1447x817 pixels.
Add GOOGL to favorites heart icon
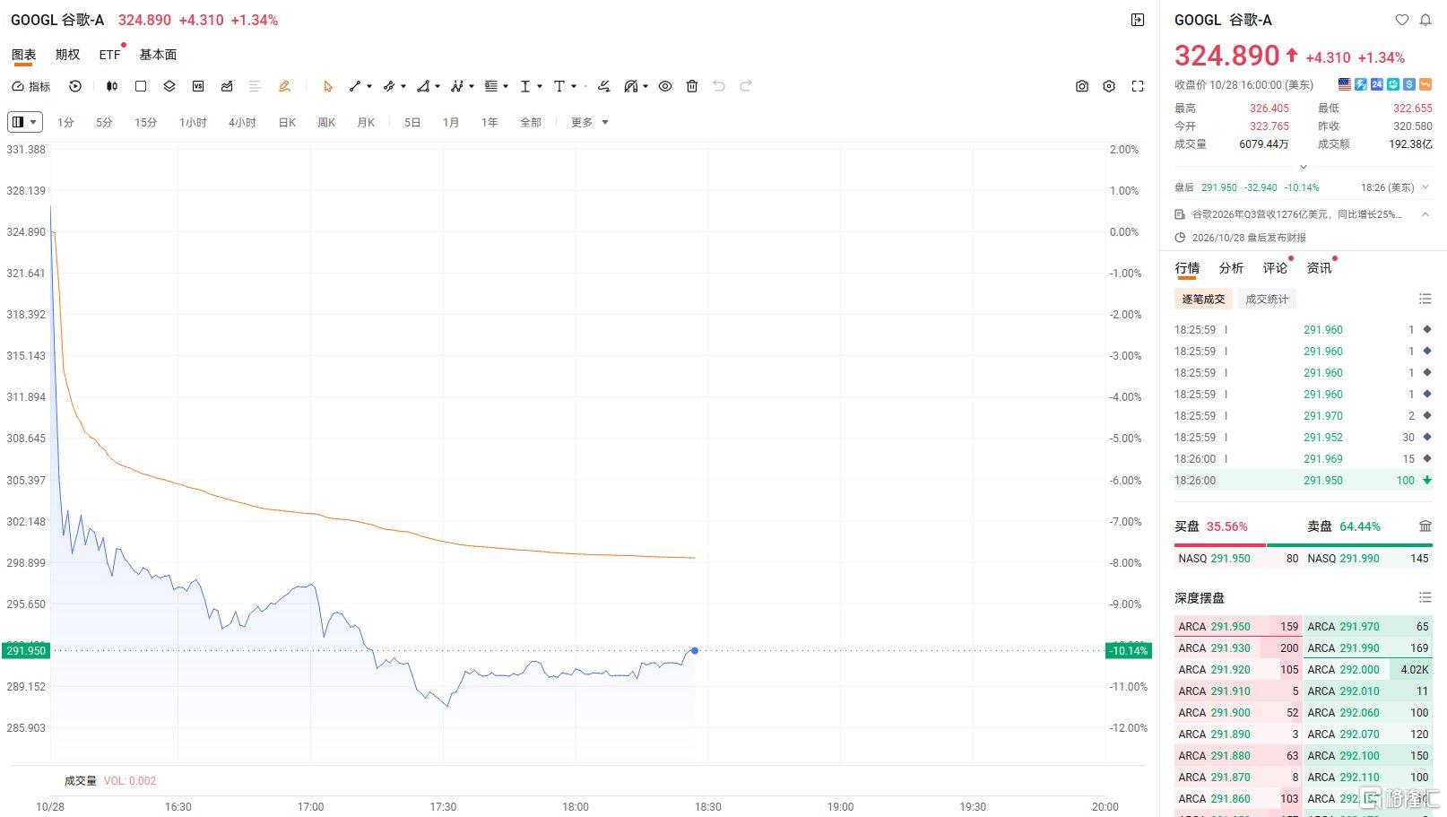(x=1402, y=20)
